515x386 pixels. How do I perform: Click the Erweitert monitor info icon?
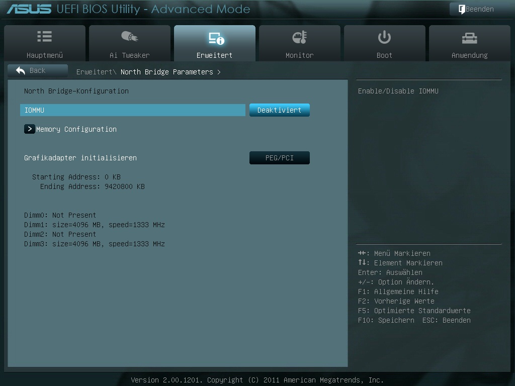tap(216, 38)
